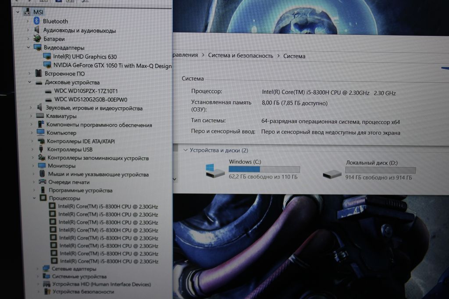Click the Мониторы monitor icon
The image size is (449, 299).
point(42,166)
